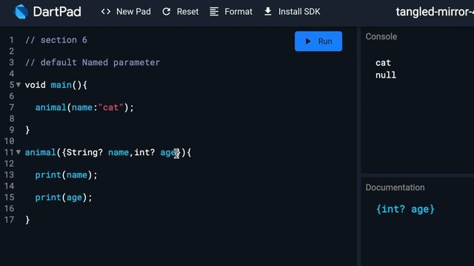Click the "cat" string literal on line 7
Viewport: 474px width, 266px height.
click(x=110, y=107)
